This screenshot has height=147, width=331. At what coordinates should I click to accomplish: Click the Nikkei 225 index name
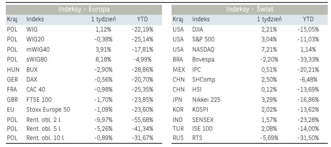coord(206,99)
